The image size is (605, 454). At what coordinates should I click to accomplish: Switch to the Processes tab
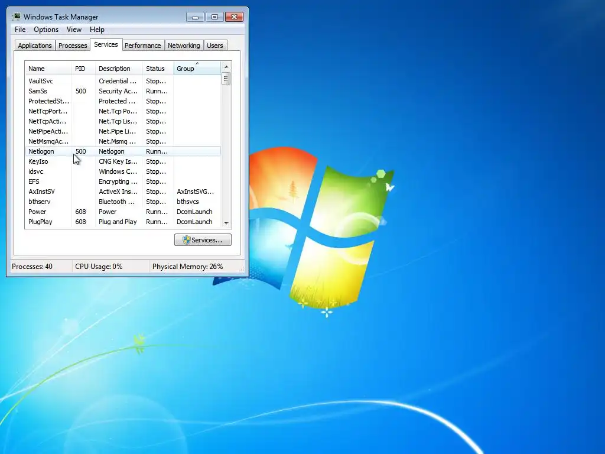click(73, 46)
